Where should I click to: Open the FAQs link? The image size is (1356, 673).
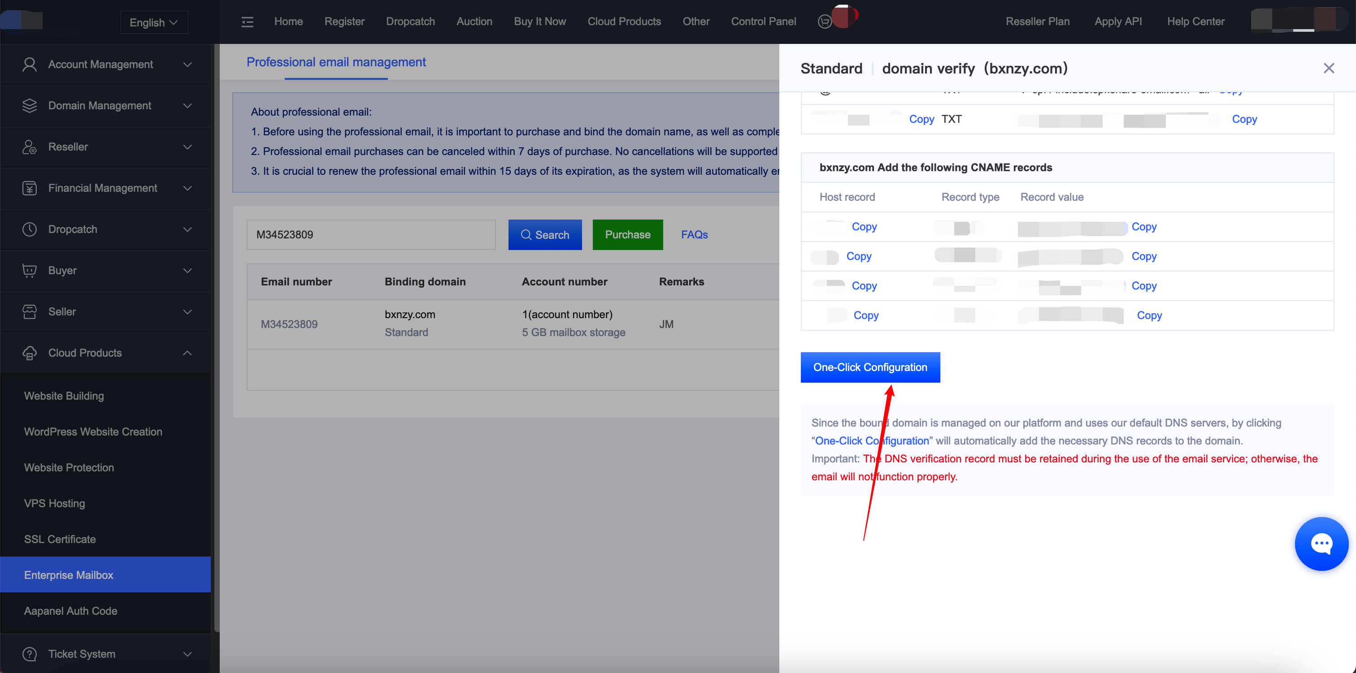pos(694,235)
